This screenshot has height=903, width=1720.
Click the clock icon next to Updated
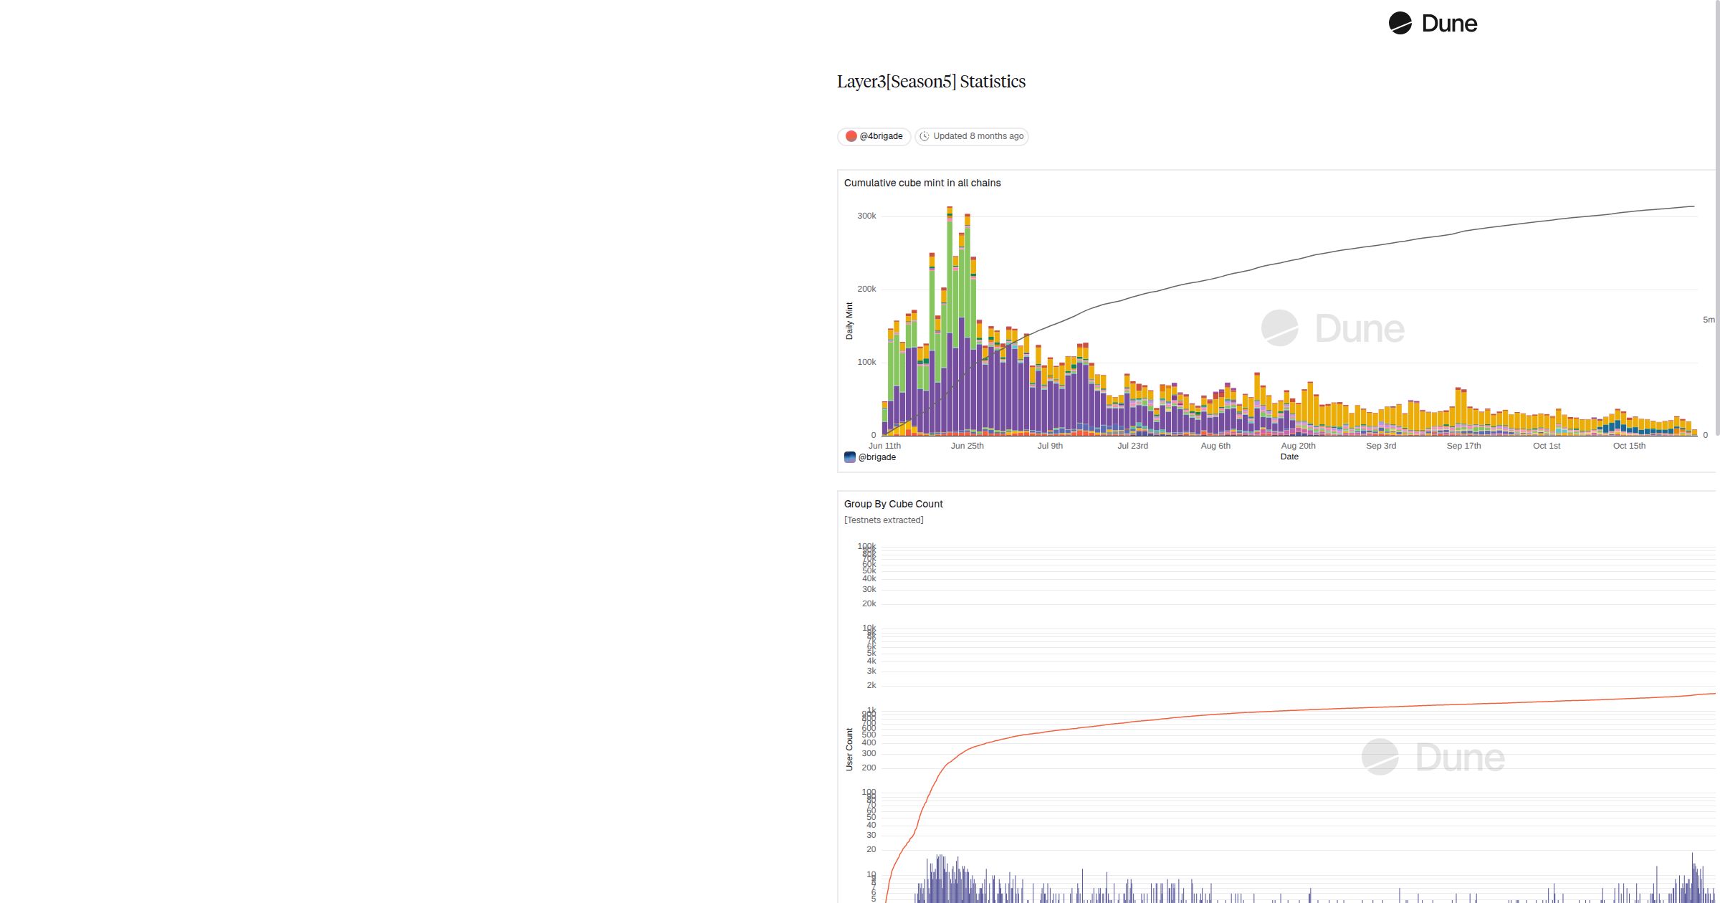[924, 136]
